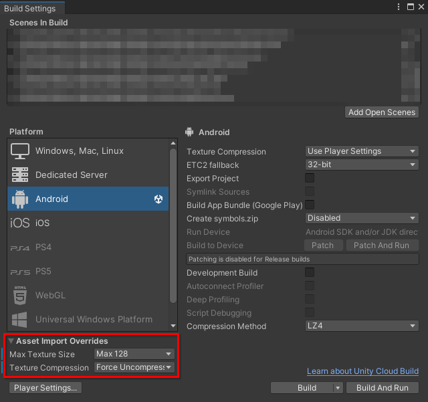
Task: Open the ETC2 fallback dropdown
Action: (x=362, y=165)
